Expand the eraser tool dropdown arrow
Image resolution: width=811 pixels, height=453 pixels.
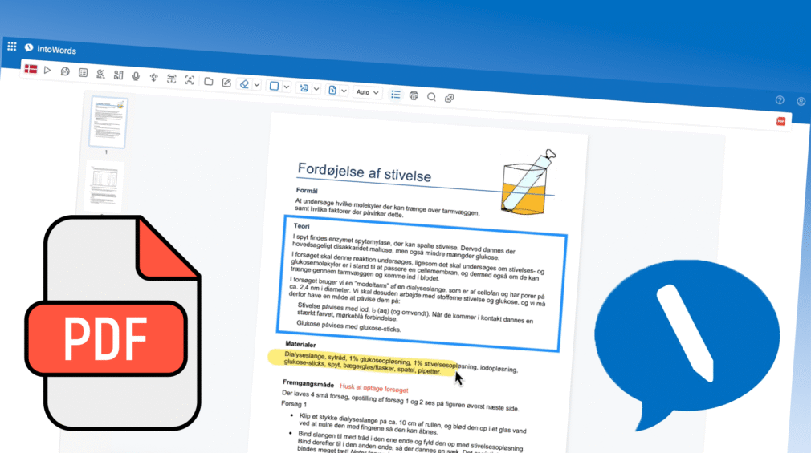(x=256, y=84)
